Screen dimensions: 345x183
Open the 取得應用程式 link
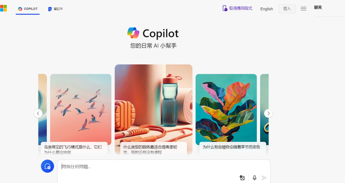(x=241, y=8)
